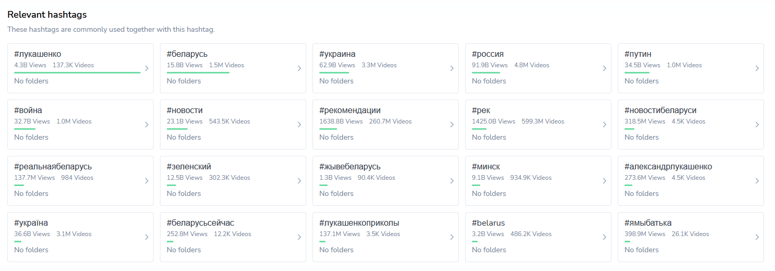Click the #минск hashtag title
This screenshot has width=775, height=271.
[485, 167]
